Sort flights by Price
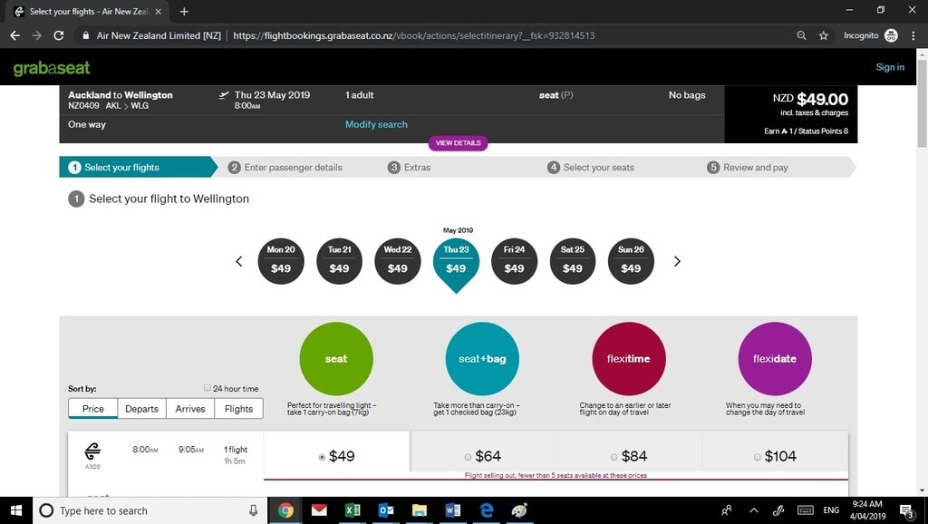The image size is (928, 524). pyautogui.click(x=93, y=409)
